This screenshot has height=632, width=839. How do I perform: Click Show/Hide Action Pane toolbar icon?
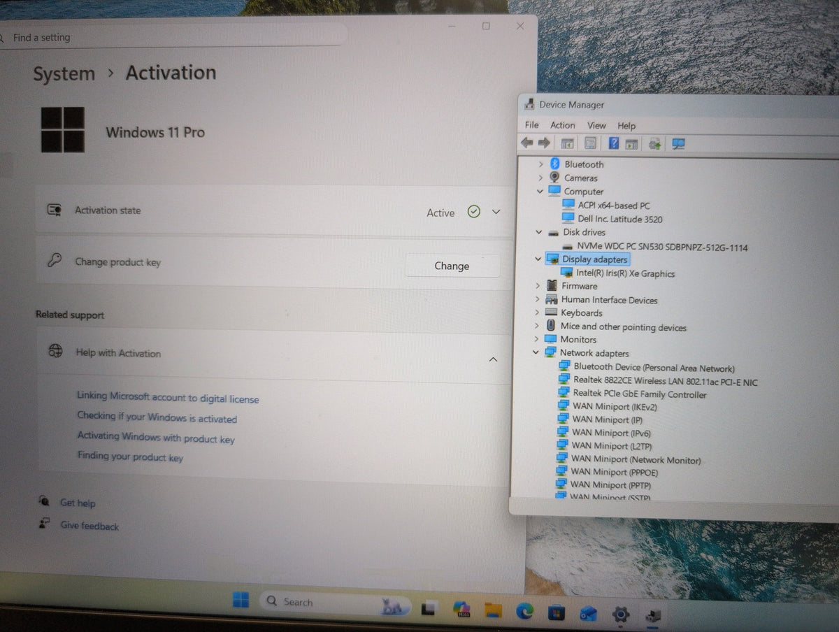[x=631, y=144]
